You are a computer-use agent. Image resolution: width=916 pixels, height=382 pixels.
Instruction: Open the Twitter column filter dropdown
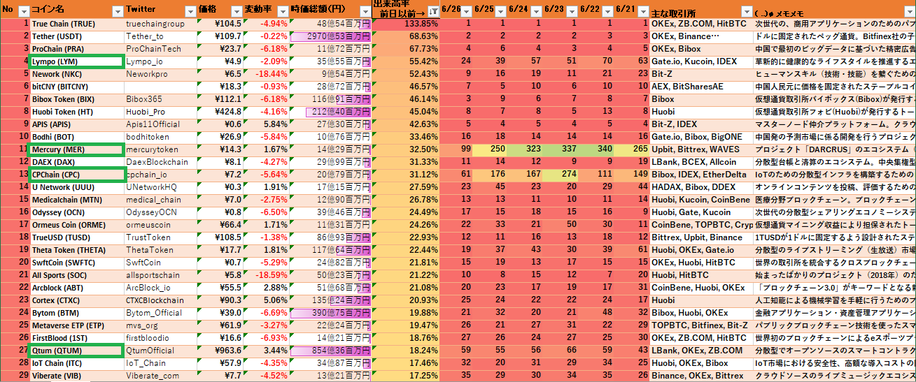coord(189,11)
